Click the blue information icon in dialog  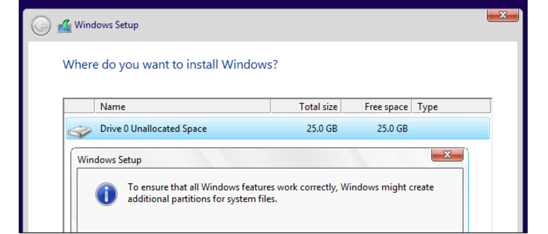[x=106, y=194]
